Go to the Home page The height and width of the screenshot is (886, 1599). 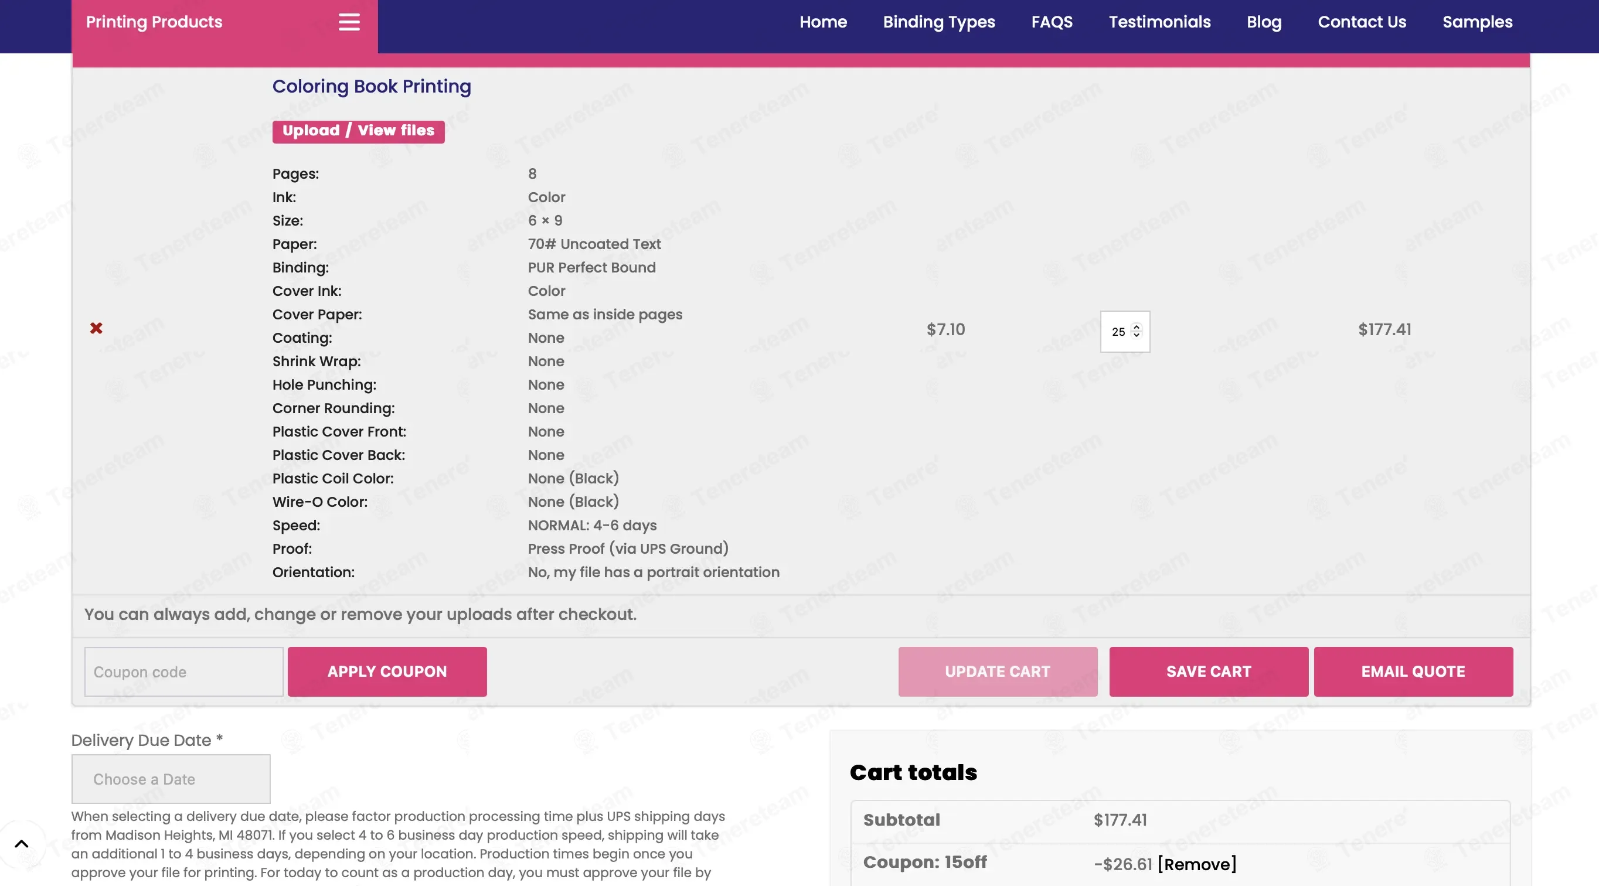[x=823, y=22]
